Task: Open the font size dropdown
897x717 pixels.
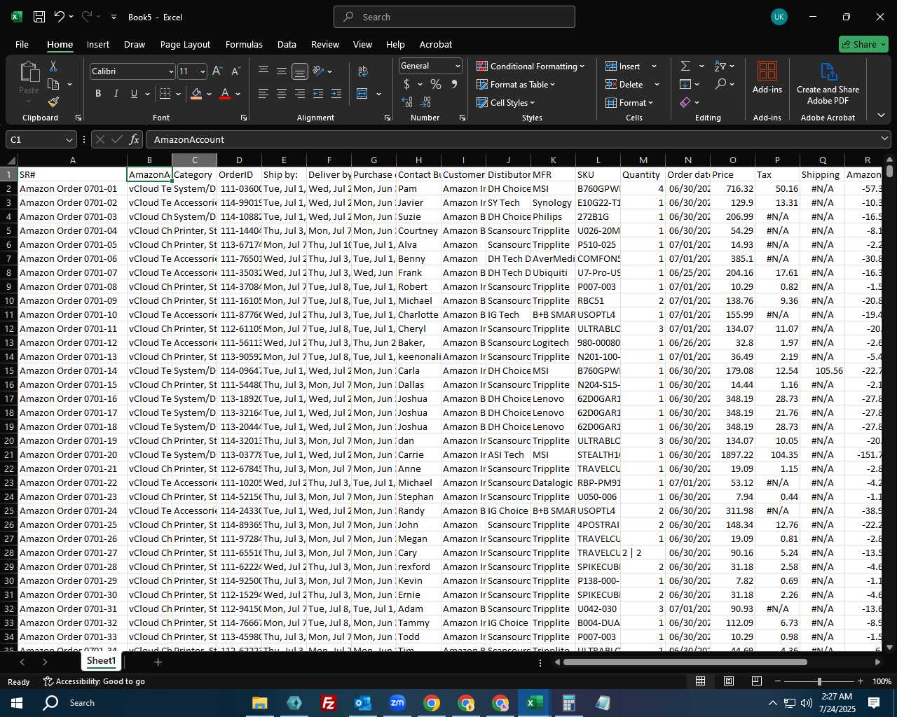Action: tap(203, 71)
